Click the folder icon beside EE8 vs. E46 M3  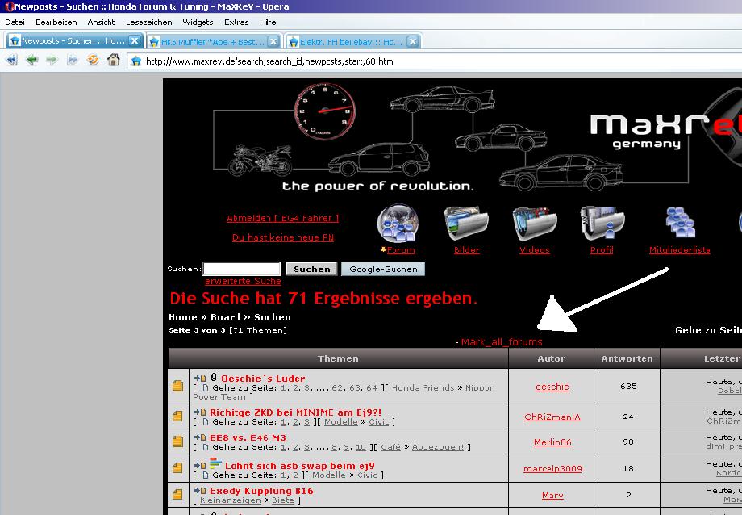[178, 442]
